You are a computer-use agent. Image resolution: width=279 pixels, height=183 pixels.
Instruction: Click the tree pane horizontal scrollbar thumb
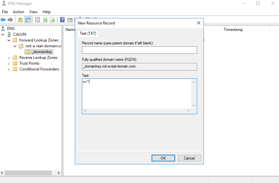(28, 173)
